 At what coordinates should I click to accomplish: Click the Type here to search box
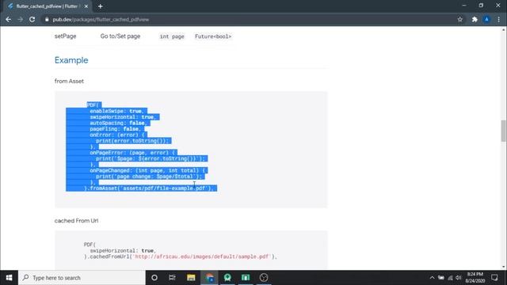point(82,278)
